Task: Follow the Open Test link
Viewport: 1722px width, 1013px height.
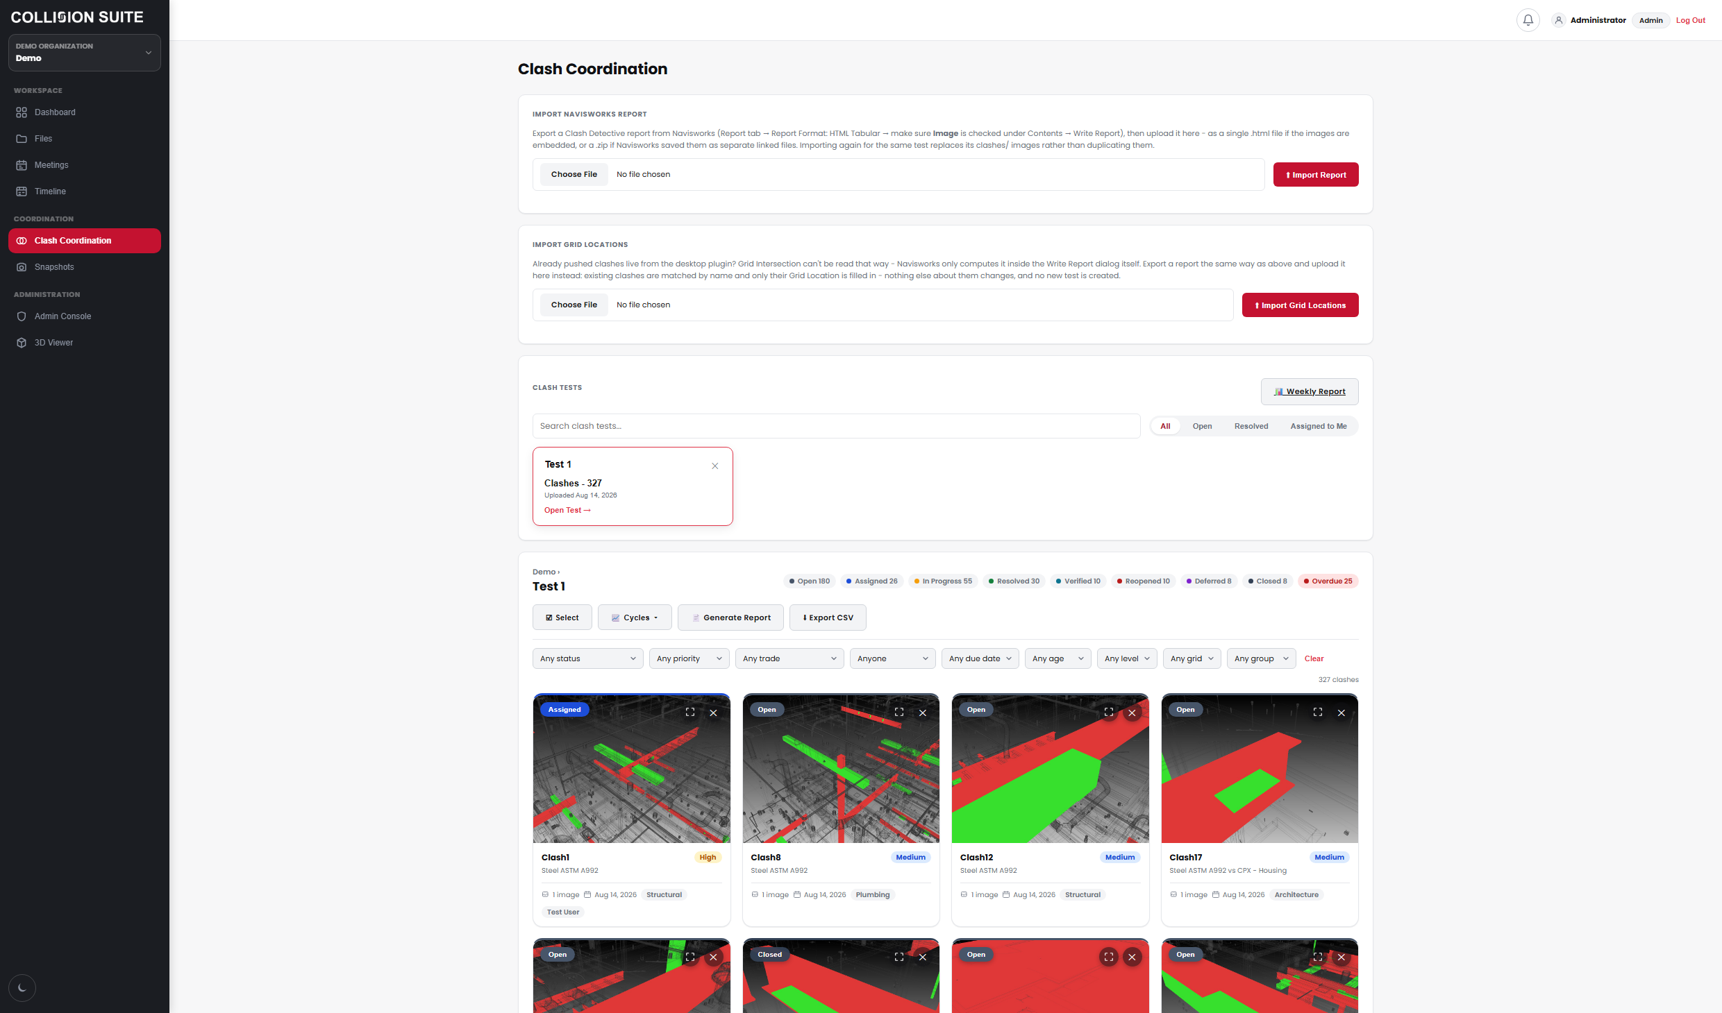Action: pos(567,510)
